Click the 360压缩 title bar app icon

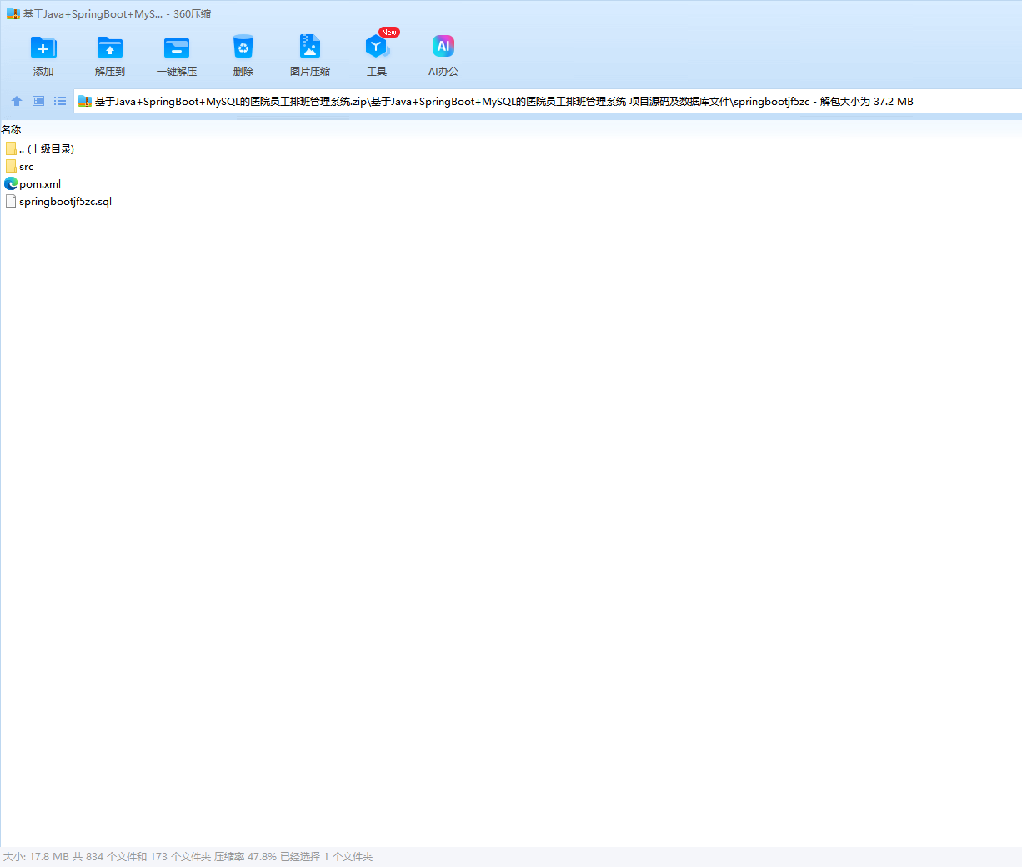[x=13, y=14]
